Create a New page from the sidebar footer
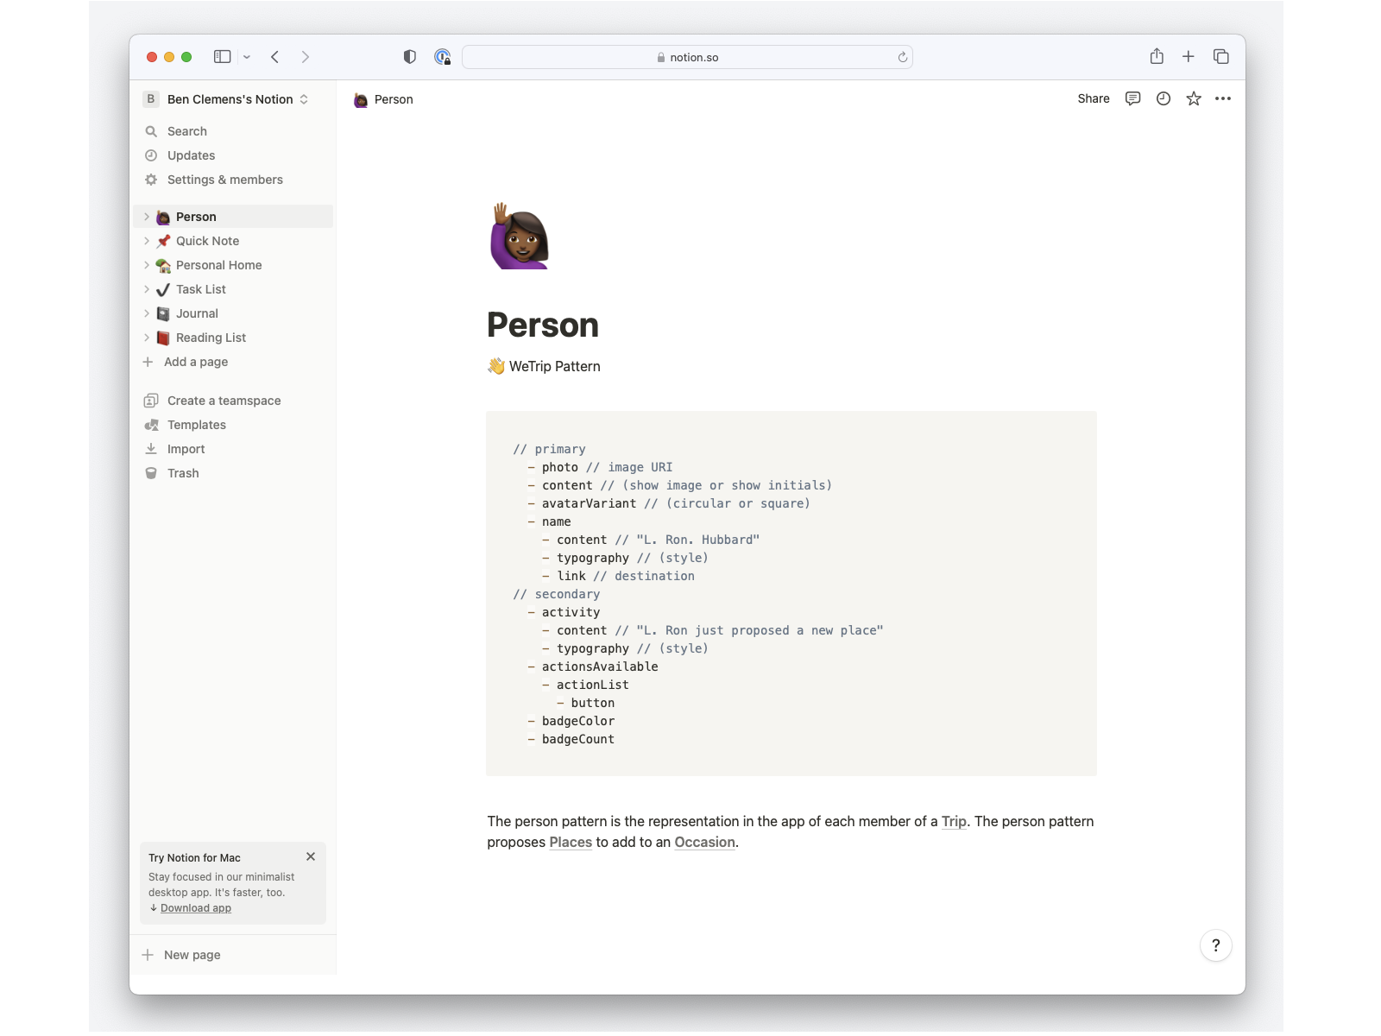The width and height of the screenshot is (1381, 1036). pos(191,955)
